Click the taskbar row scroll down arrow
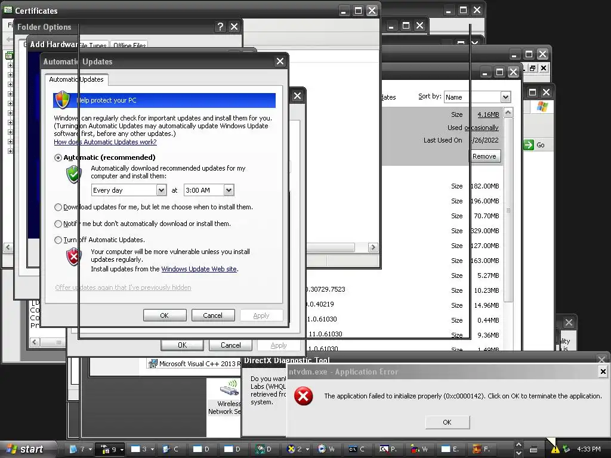This screenshot has height=458, width=611. pyautogui.click(x=519, y=453)
